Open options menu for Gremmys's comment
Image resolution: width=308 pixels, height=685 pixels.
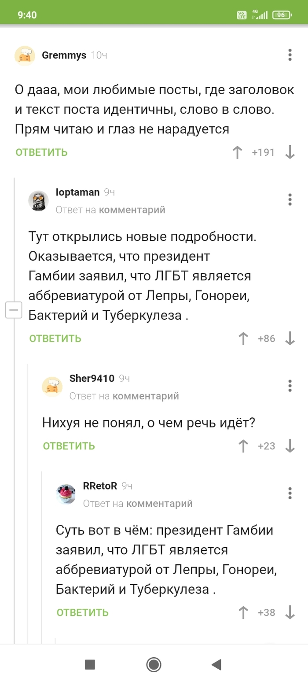point(290,55)
